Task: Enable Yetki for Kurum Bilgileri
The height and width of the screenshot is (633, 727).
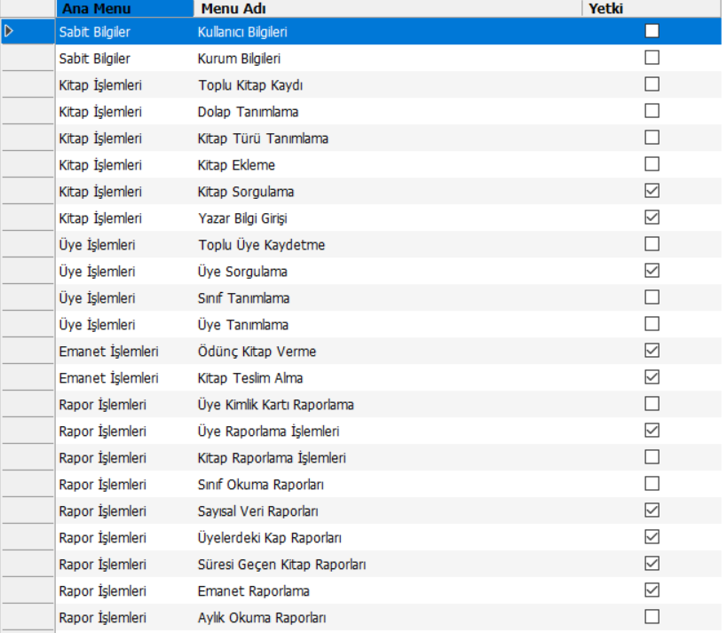Action: pos(652,58)
